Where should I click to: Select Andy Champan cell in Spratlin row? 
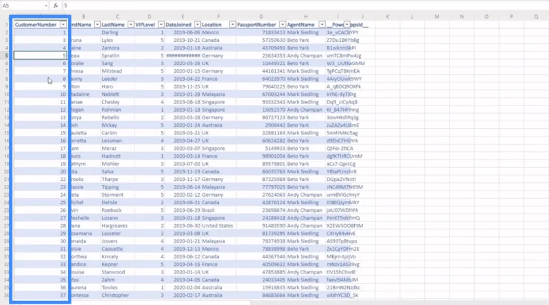[x=305, y=56]
